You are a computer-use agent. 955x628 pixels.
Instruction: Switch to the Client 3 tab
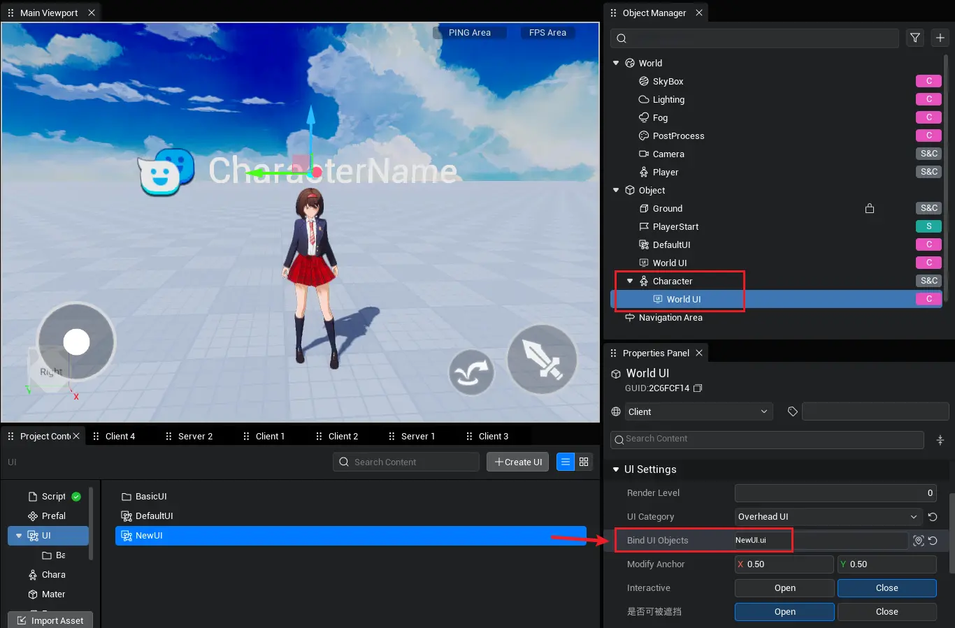pos(494,437)
